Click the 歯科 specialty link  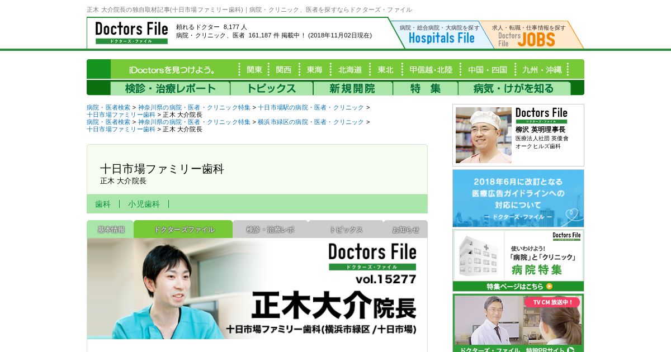(x=103, y=204)
